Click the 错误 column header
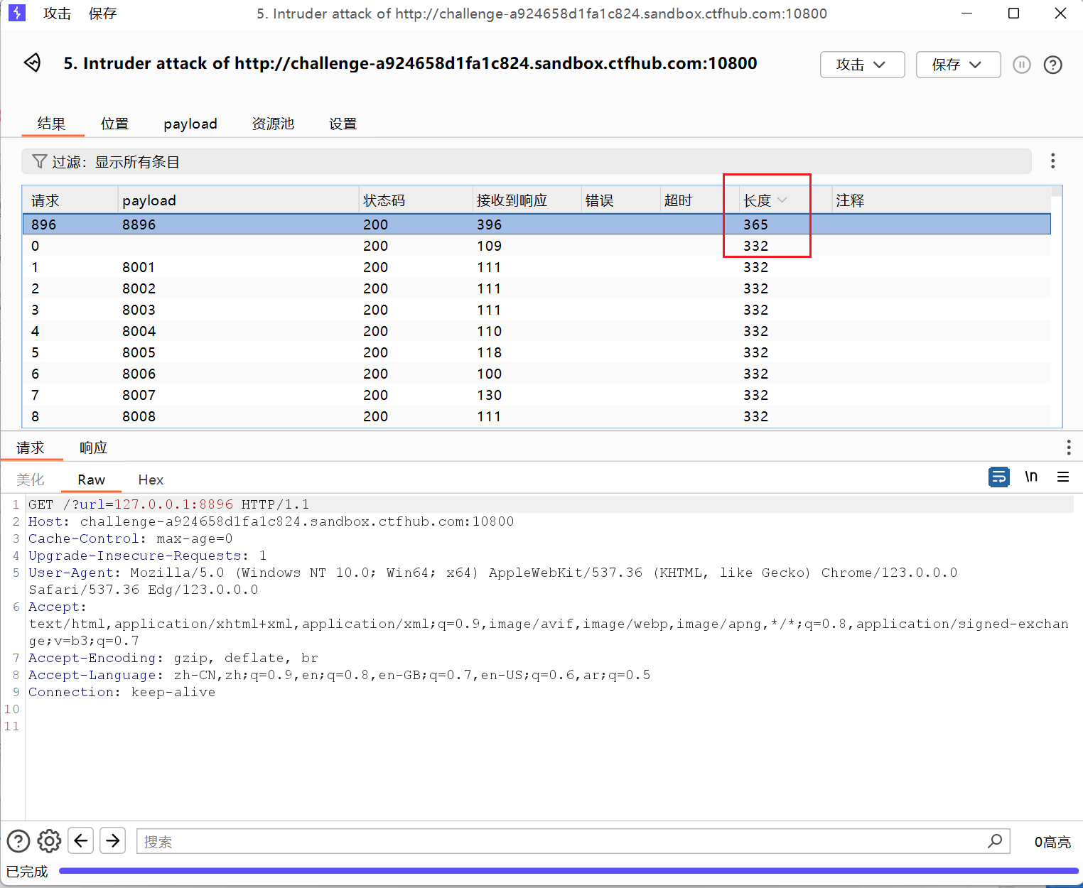The image size is (1083, 888). tap(620, 200)
